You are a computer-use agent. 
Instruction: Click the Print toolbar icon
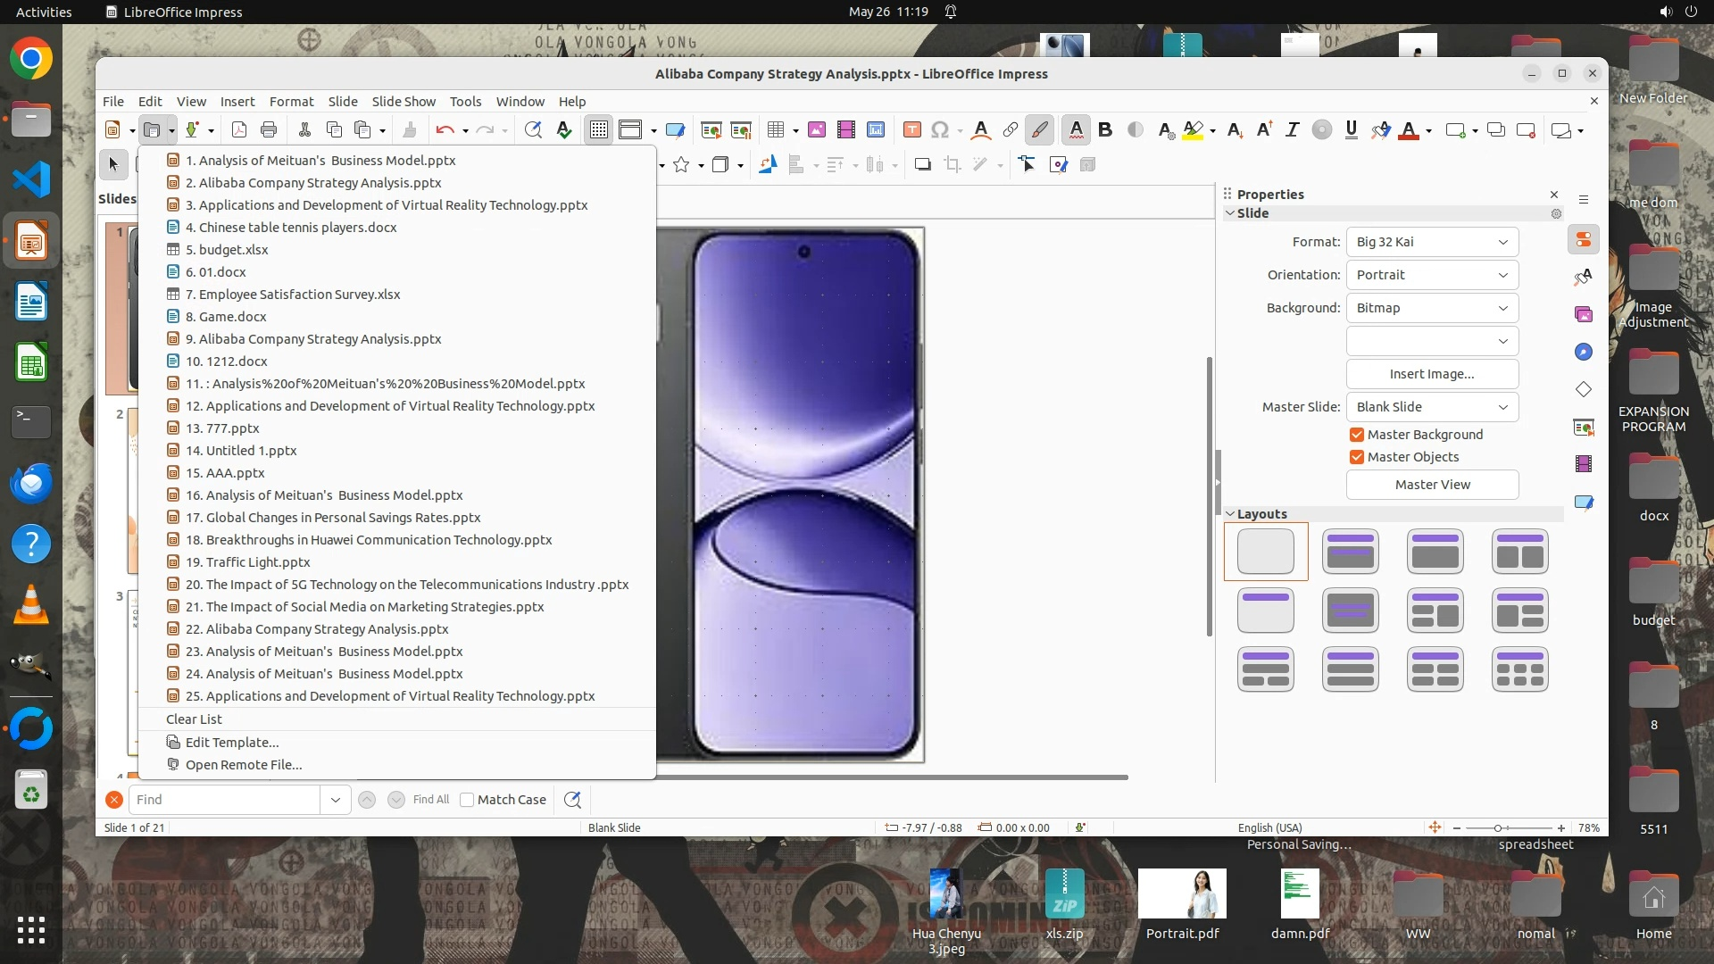[269, 130]
